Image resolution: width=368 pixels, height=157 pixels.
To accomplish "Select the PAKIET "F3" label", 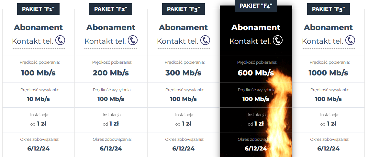I will [183, 9].
